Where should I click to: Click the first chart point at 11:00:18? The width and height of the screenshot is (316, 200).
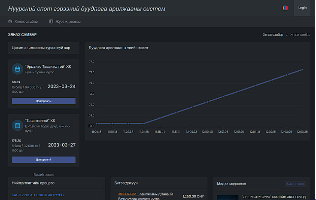pyautogui.click(x=97, y=124)
